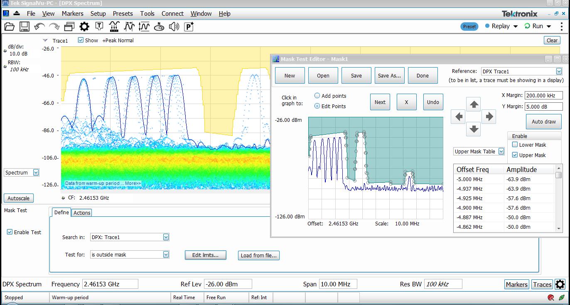Click the three-dot overflow icon beside Run
570x305 pixels.
(x=561, y=26)
